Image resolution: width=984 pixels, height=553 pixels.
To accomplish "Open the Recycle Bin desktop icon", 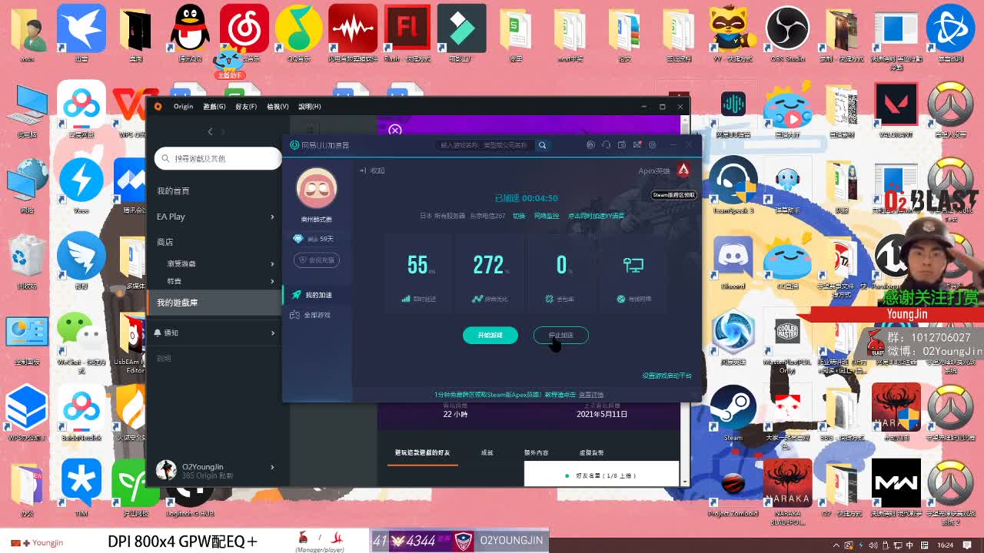I will (x=27, y=261).
